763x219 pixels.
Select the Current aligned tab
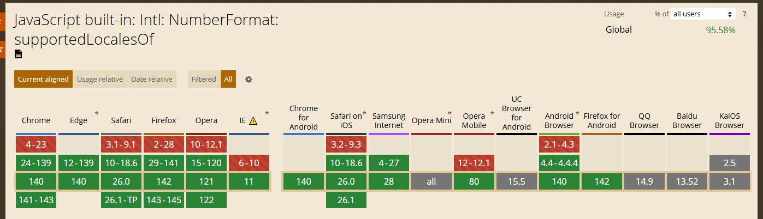click(44, 79)
